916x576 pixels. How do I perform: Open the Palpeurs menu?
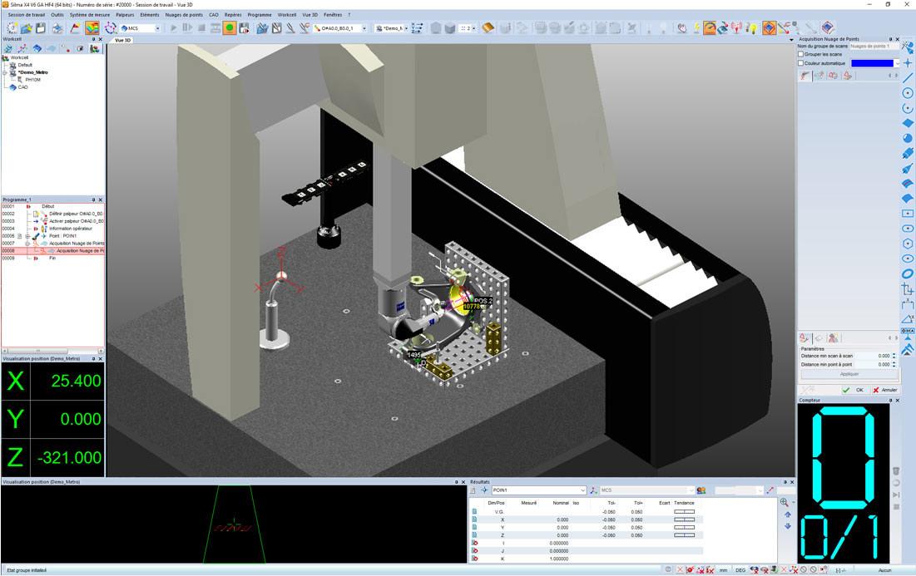pos(125,15)
